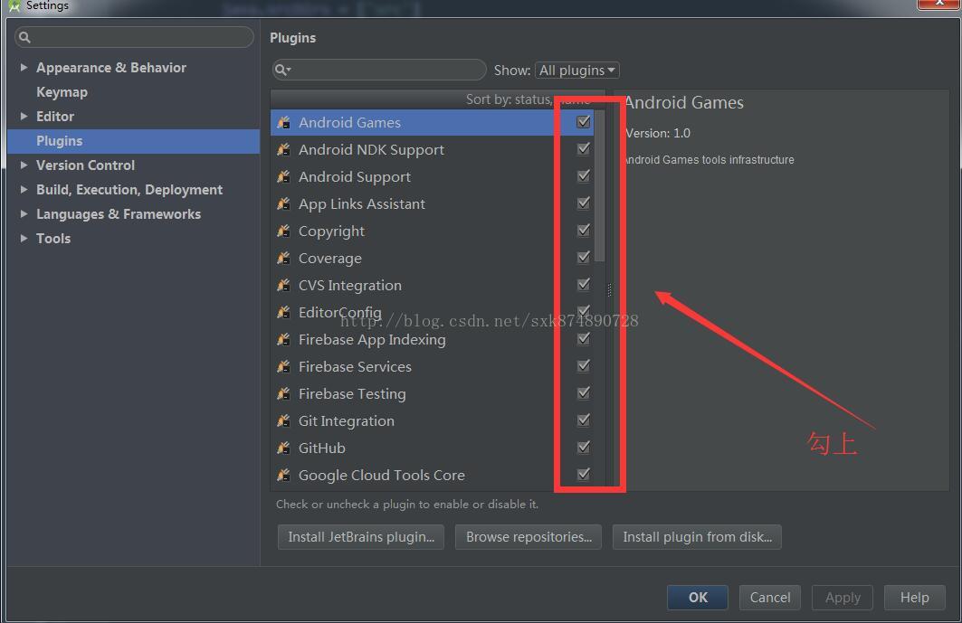962x623 pixels.
Task: Toggle the App Links Assistant checkbox
Action: pyautogui.click(x=584, y=203)
